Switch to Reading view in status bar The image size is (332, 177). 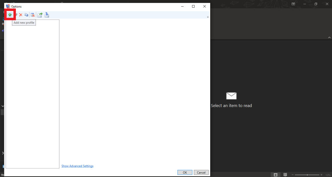(285, 175)
